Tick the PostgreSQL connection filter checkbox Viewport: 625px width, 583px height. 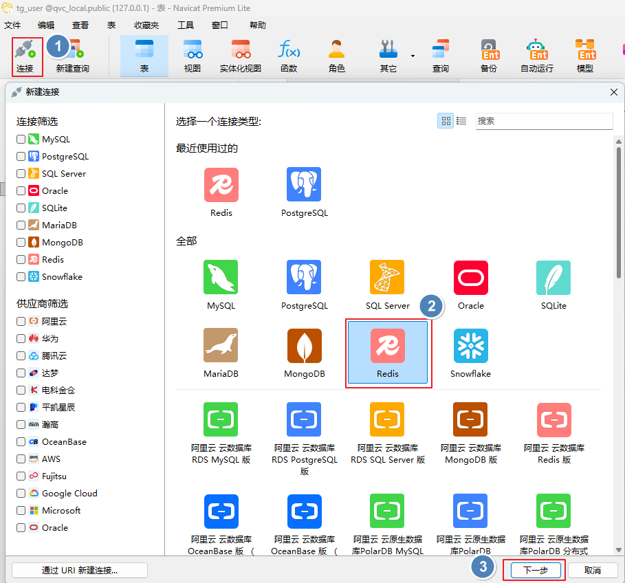tap(21, 156)
